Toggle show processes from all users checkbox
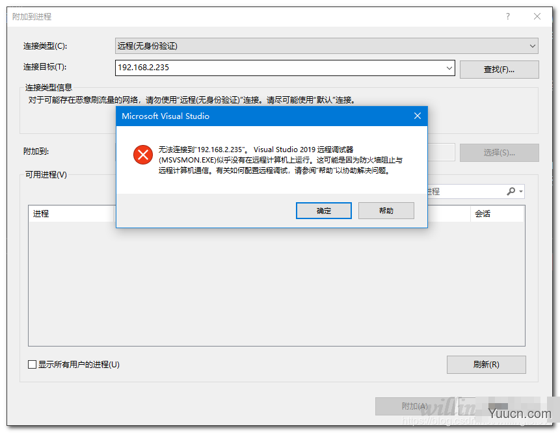Image resolution: width=560 pixels, height=433 pixels. (x=32, y=365)
